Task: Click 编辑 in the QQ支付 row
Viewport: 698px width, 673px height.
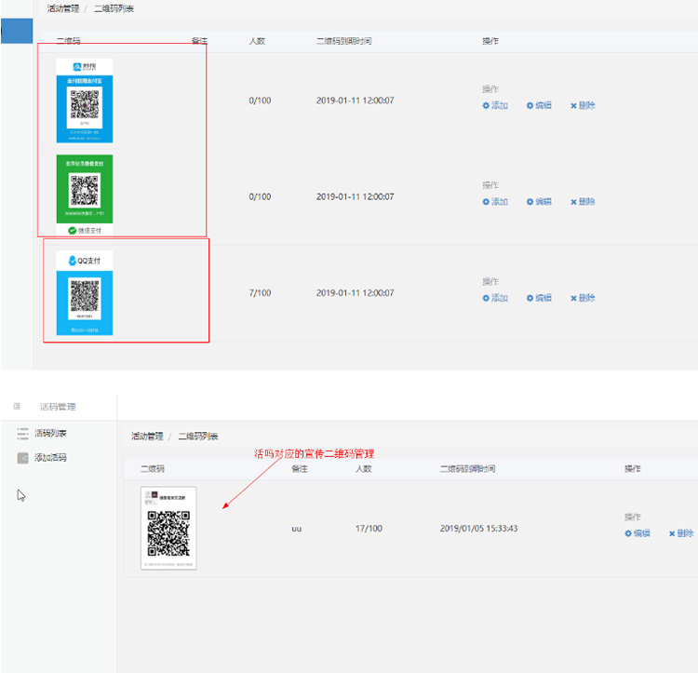Action: pyautogui.click(x=539, y=298)
